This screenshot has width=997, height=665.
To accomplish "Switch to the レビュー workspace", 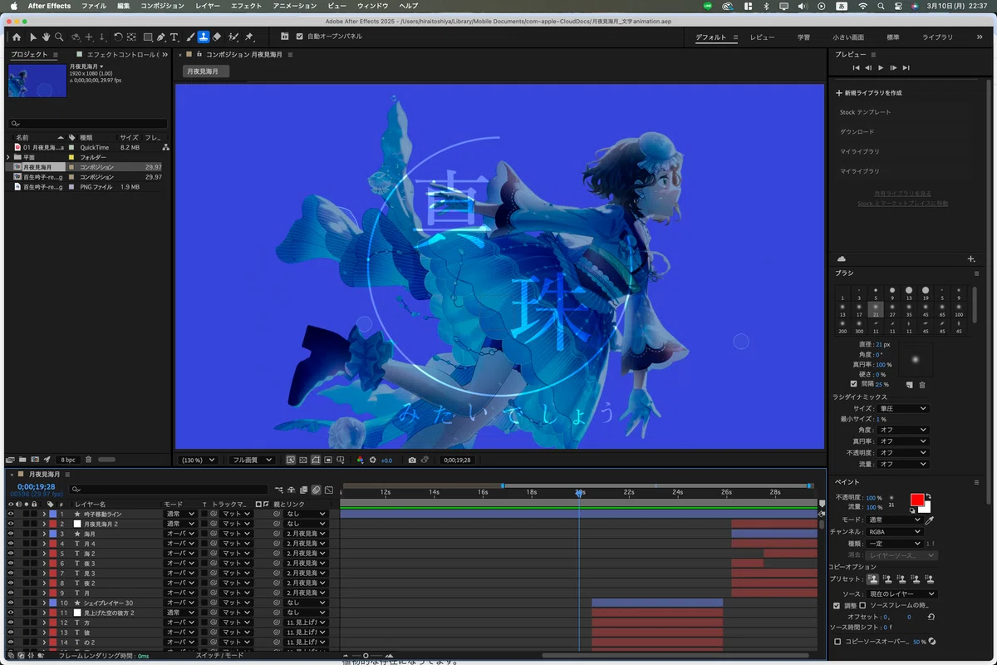I will pos(762,37).
